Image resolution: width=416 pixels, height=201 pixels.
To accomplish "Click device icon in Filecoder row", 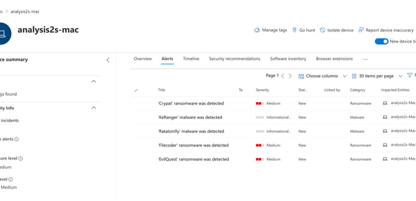I will point(385,145).
